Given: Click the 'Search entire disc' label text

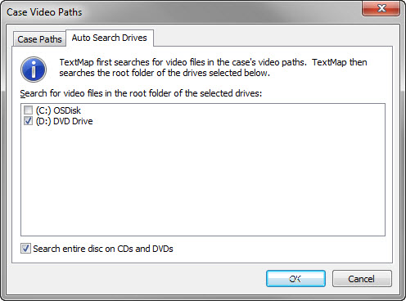Looking at the screenshot, I should [103, 249].
